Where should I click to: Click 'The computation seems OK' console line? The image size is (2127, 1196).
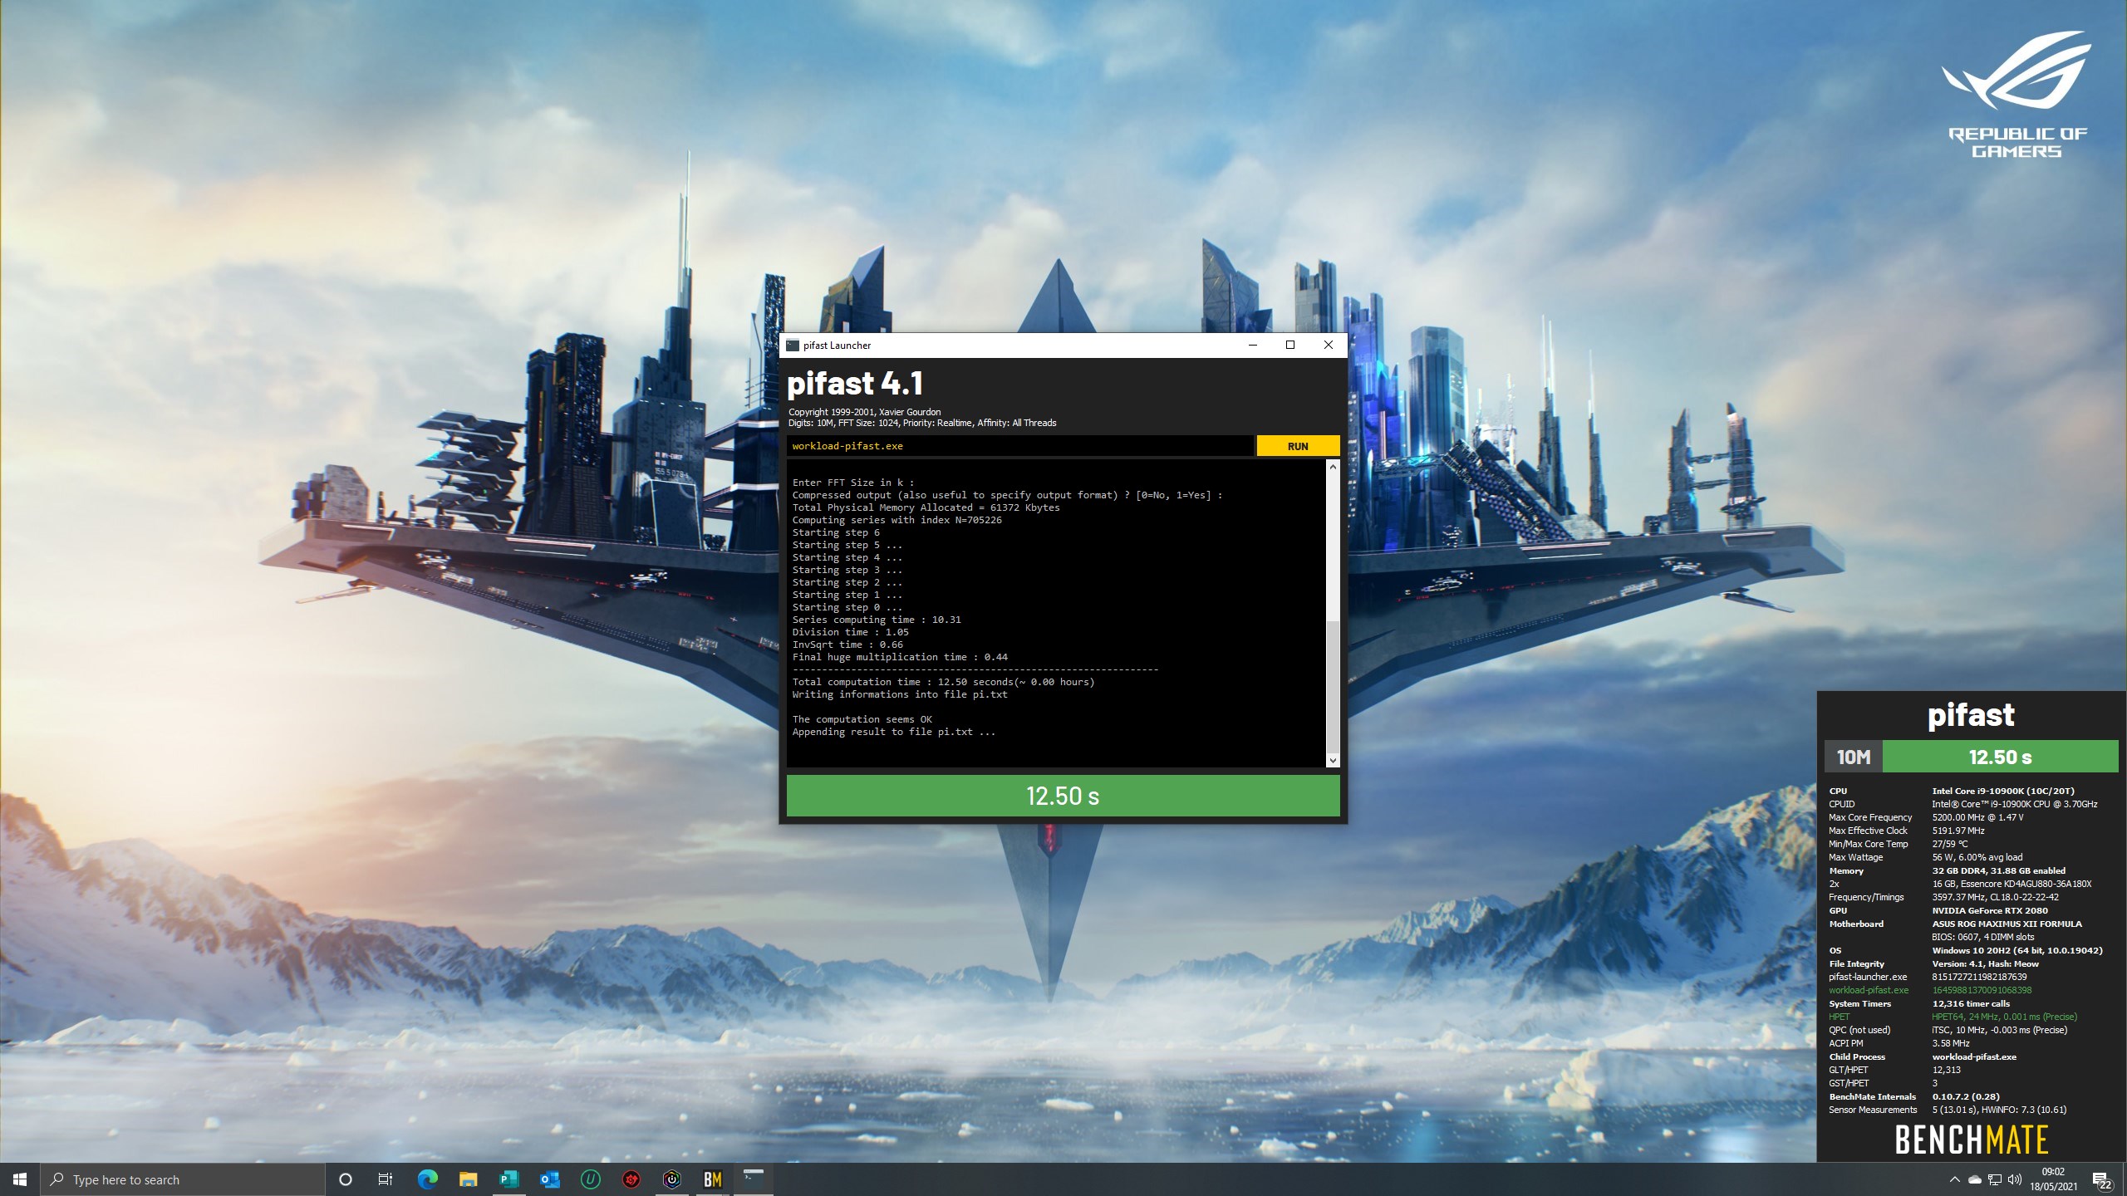click(x=862, y=719)
